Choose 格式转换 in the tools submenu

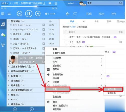[x=112, y=93]
